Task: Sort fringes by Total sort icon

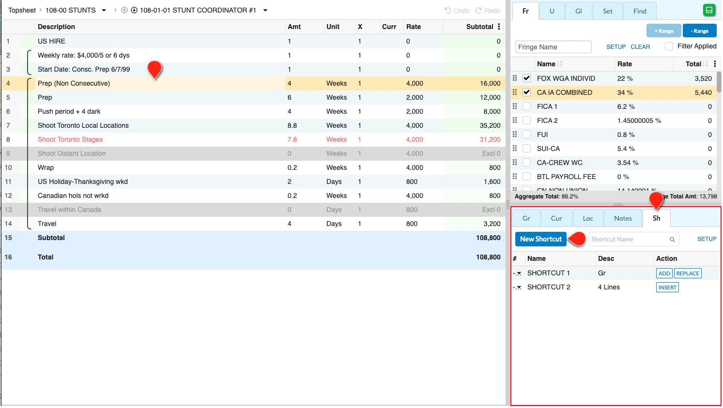Action: 706,64
